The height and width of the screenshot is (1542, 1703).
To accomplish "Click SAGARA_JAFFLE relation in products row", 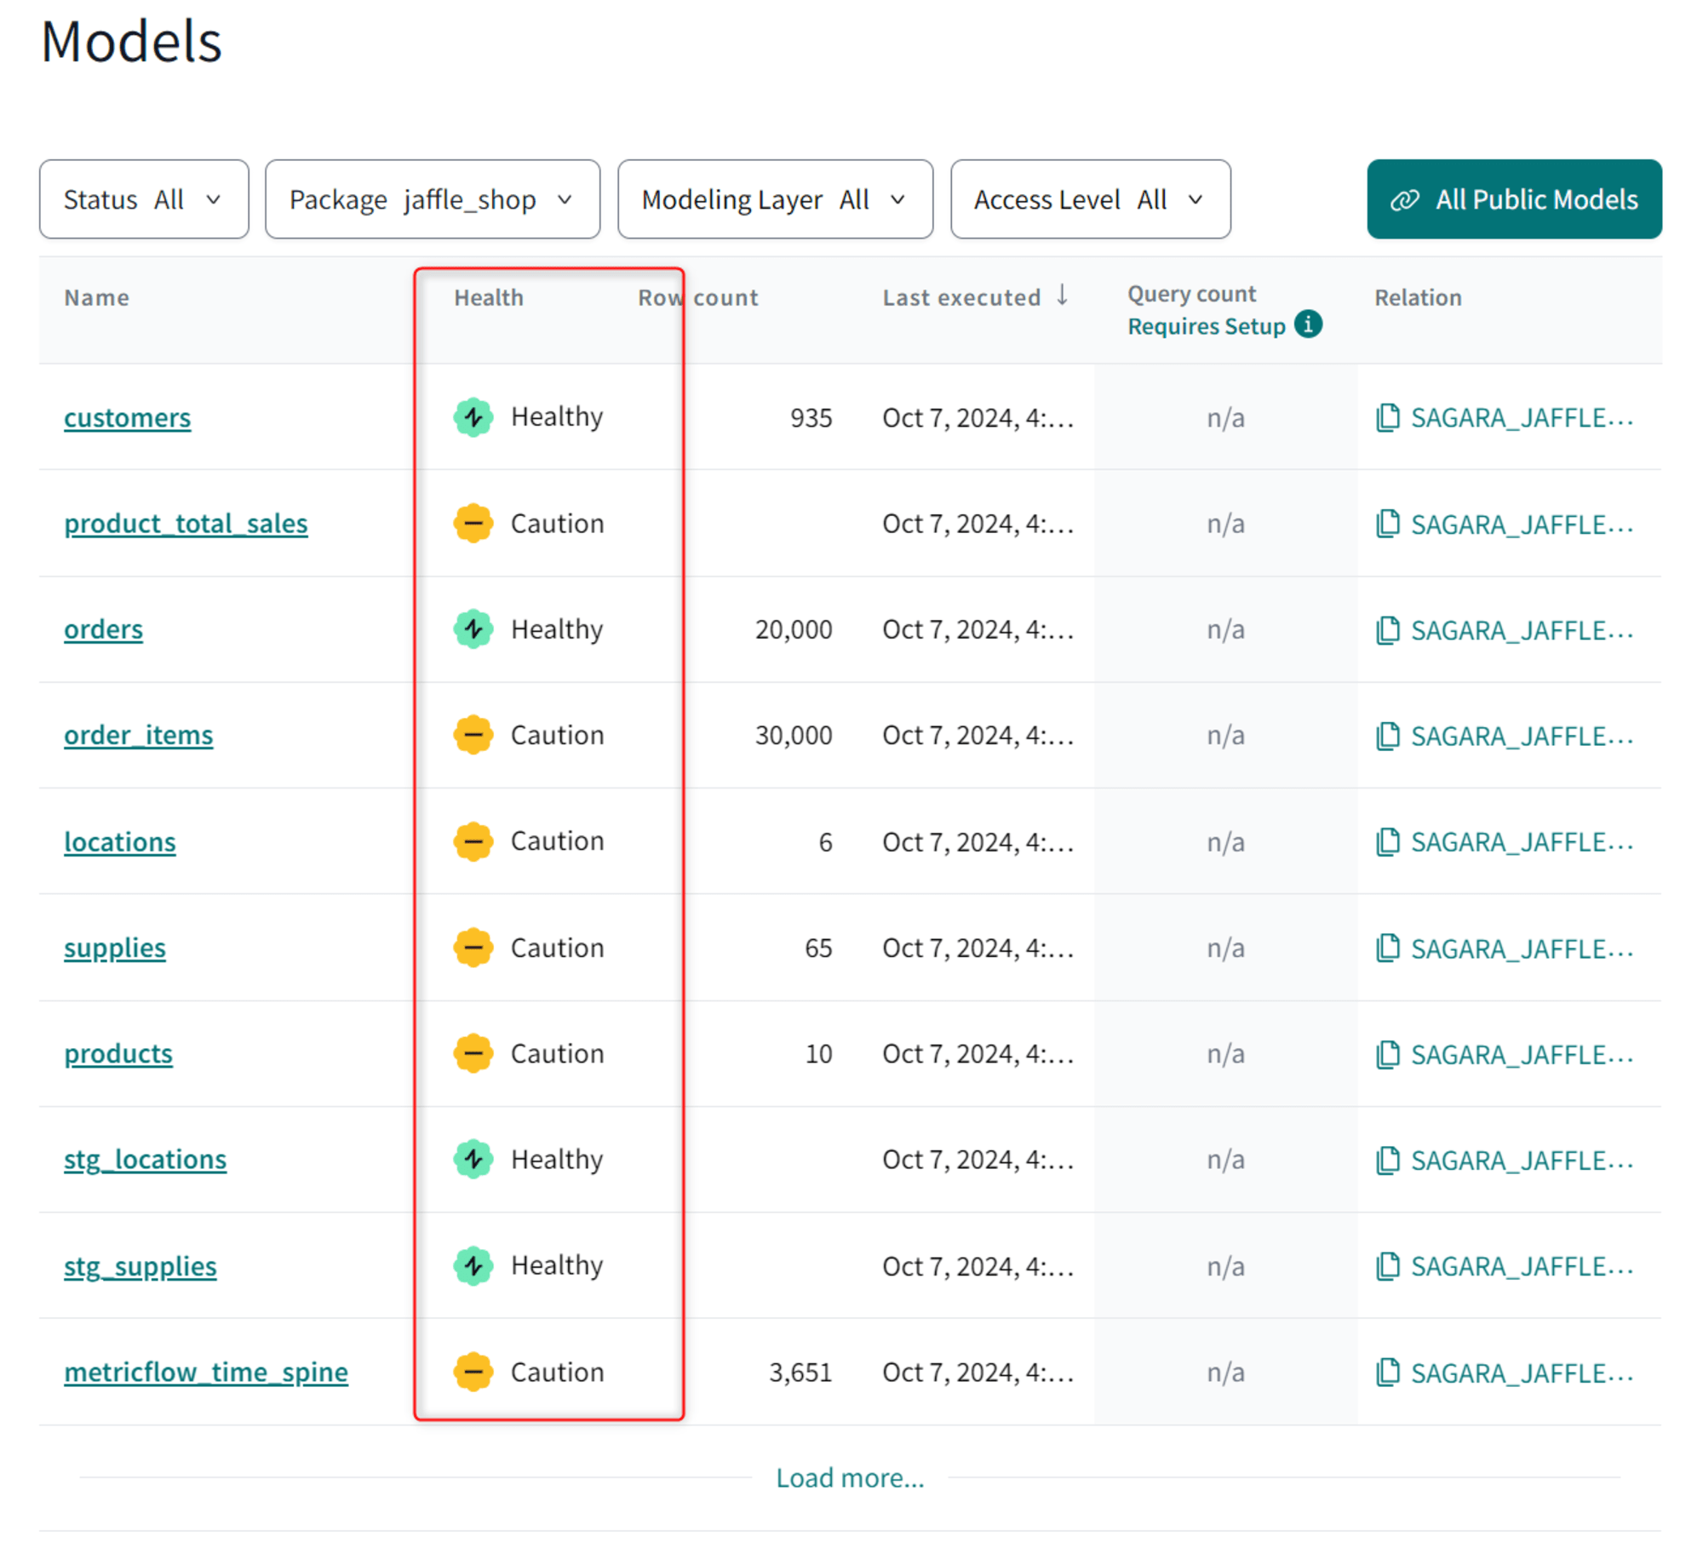I will [1522, 1054].
